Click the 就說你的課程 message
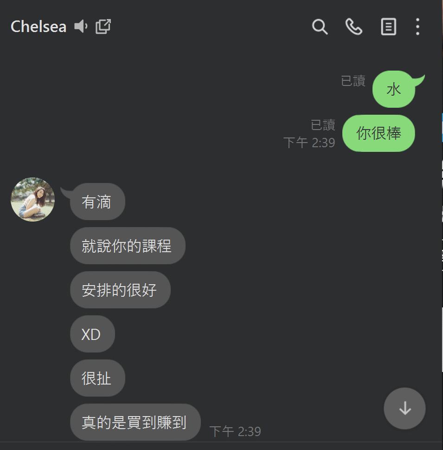The image size is (443, 450). point(128,246)
